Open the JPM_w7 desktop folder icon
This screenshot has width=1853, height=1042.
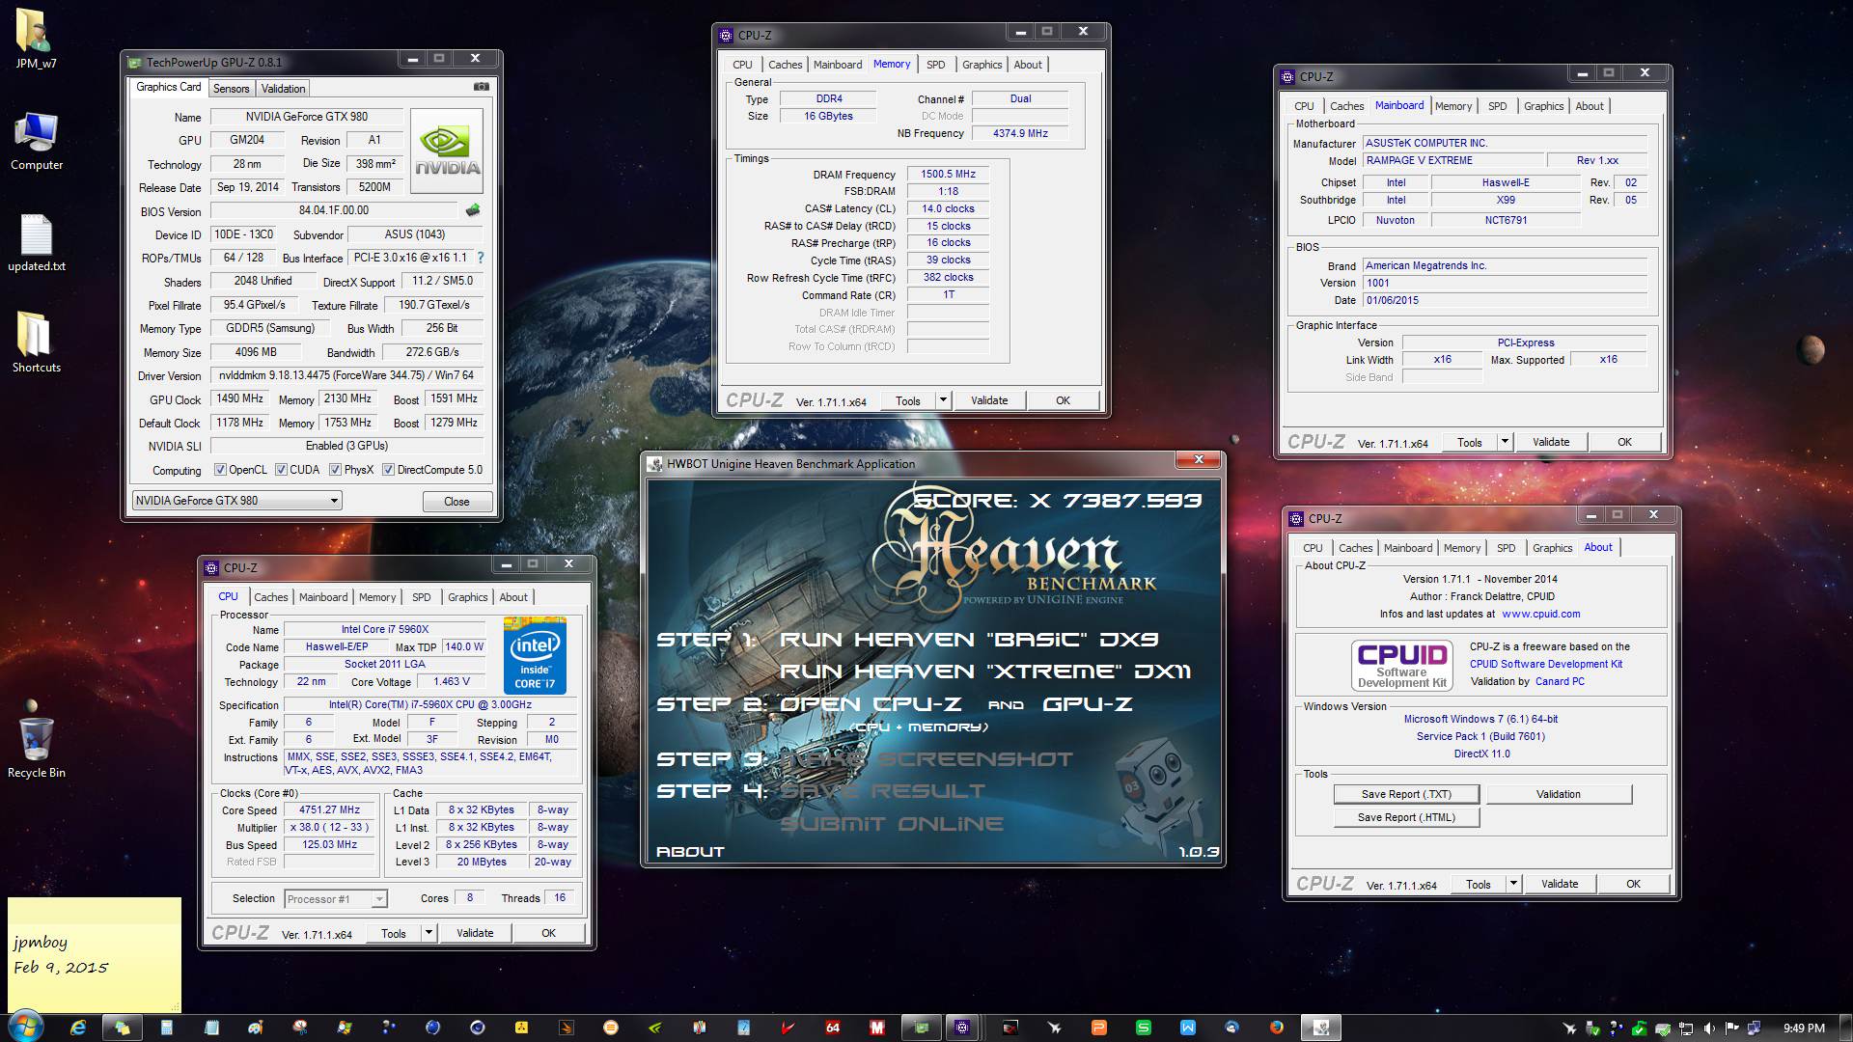click(36, 39)
